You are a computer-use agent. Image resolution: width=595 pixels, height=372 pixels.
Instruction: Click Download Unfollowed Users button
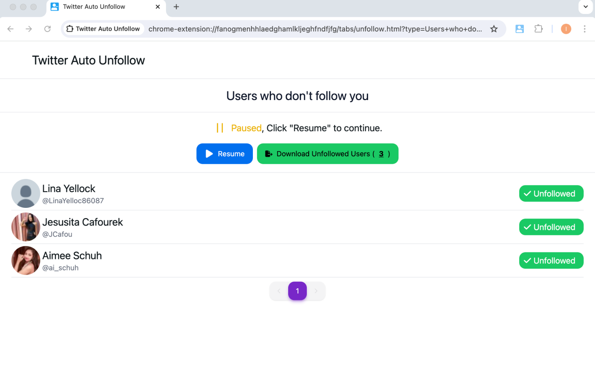pos(327,153)
